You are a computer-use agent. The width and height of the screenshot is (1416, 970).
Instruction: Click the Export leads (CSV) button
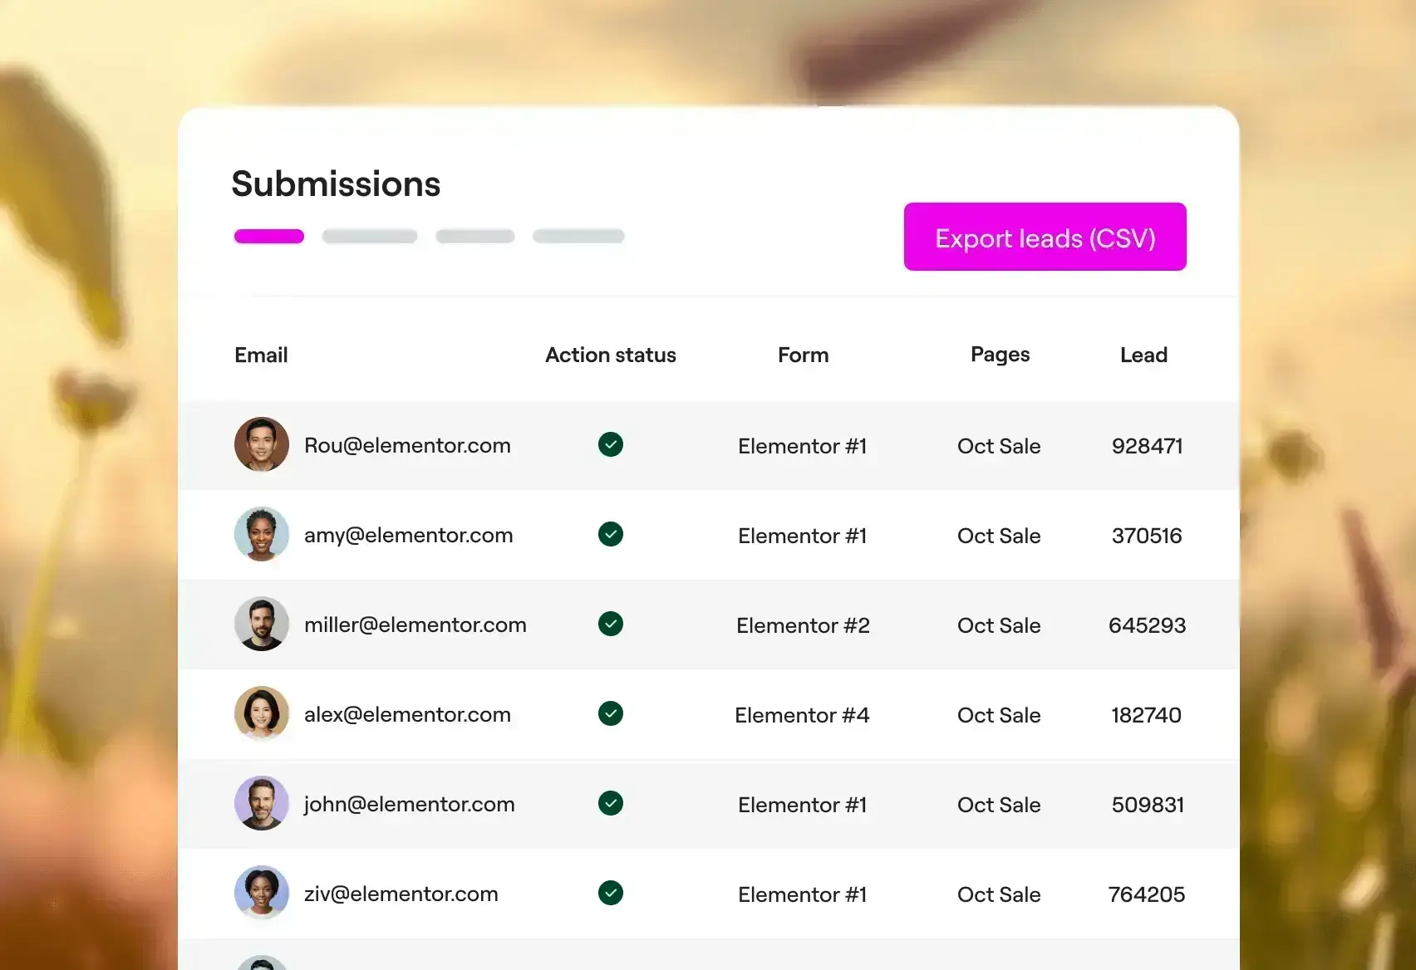[1045, 237]
